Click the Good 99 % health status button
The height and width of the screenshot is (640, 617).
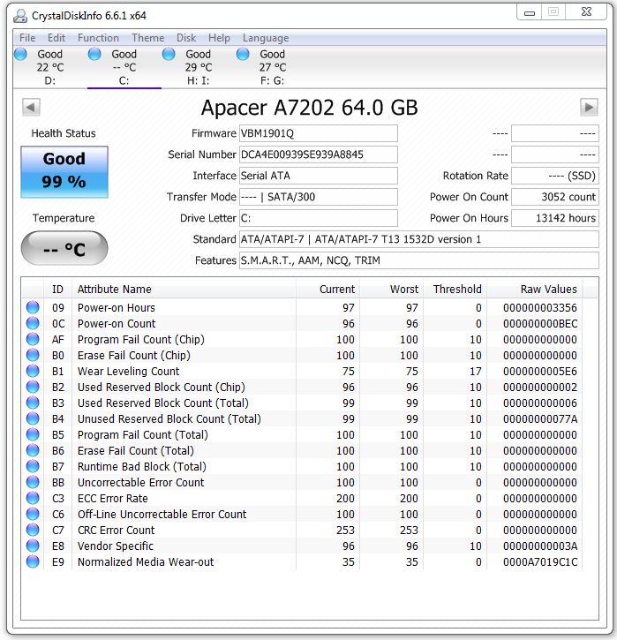pos(64,172)
